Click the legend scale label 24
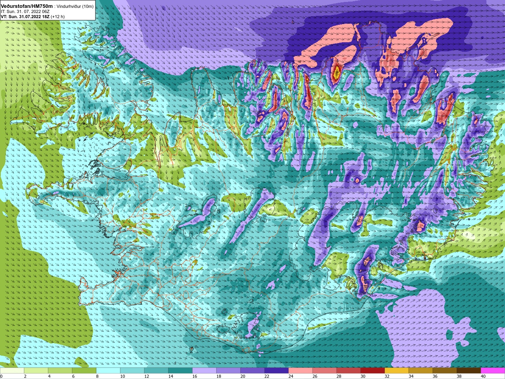505x379 pixels. pos(291,376)
